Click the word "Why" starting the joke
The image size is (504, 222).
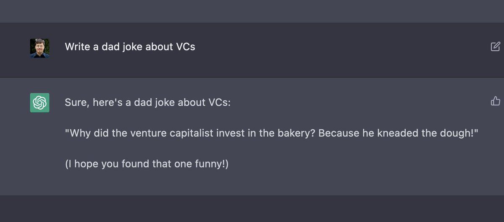pyautogui.click(x=79, y=133)
